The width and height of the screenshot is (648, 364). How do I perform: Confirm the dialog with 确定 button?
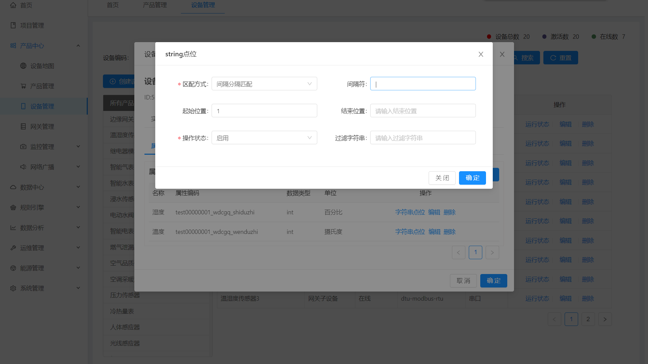click(x=472, y=178)
